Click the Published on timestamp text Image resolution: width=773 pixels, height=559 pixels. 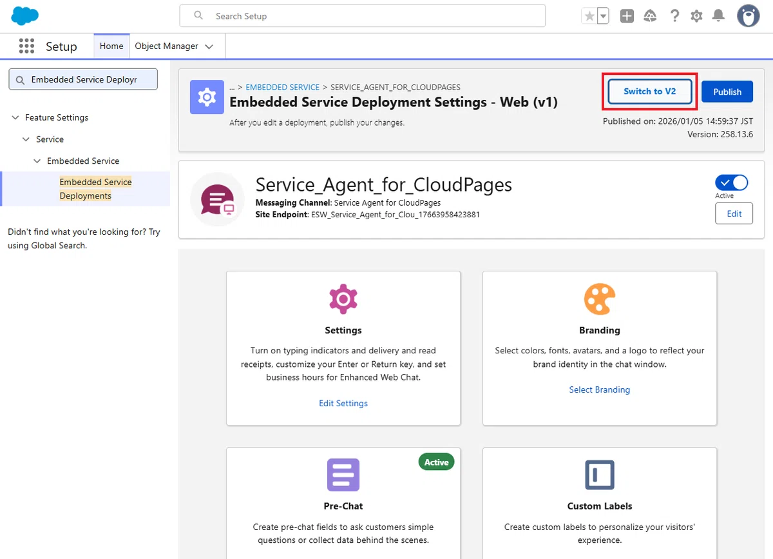(x=678, y=121)
